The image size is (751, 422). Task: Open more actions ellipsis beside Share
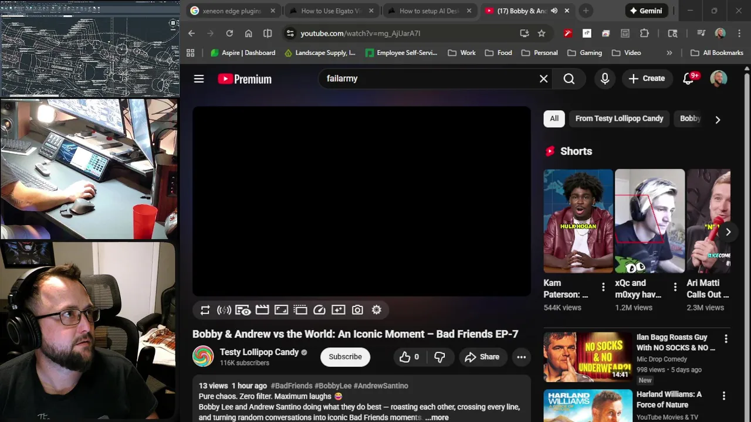[x=521, y=357]
